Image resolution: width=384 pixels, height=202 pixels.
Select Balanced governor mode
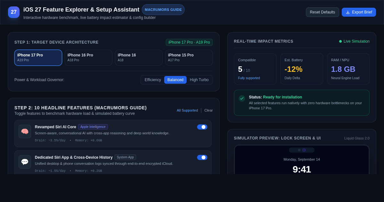coord(175,80)
